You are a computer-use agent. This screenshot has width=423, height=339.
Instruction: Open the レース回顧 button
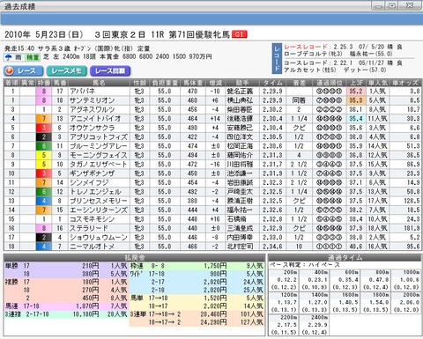tap(110, 71)
